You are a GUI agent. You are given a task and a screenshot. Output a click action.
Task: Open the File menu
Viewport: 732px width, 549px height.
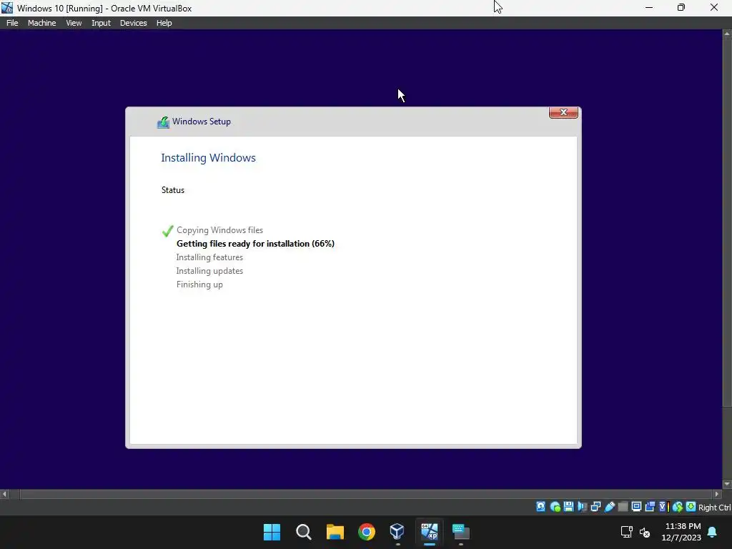point(12,23)
